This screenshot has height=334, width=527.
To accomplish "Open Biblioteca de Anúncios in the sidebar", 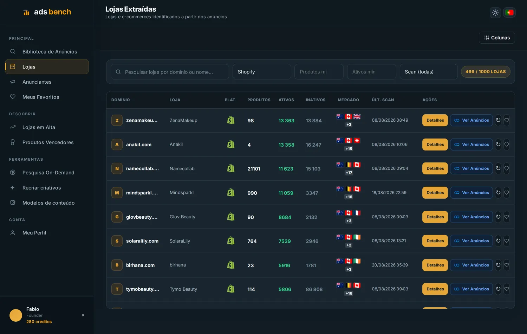I will pos(47,52).
